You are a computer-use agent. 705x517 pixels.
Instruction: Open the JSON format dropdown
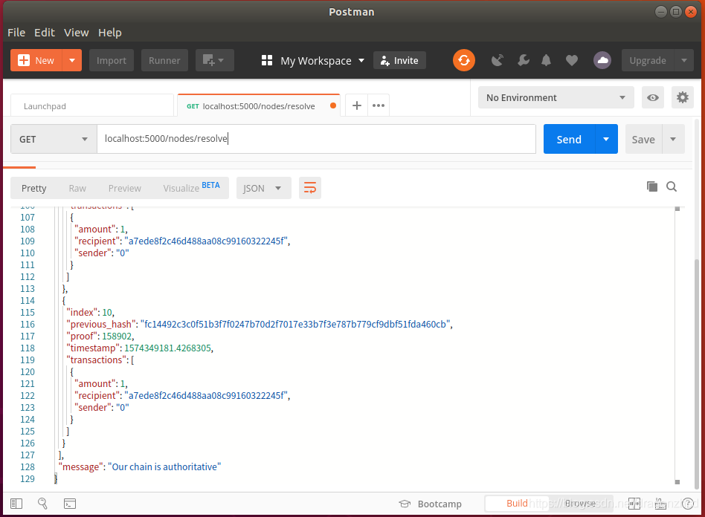(x=263, y=188)
